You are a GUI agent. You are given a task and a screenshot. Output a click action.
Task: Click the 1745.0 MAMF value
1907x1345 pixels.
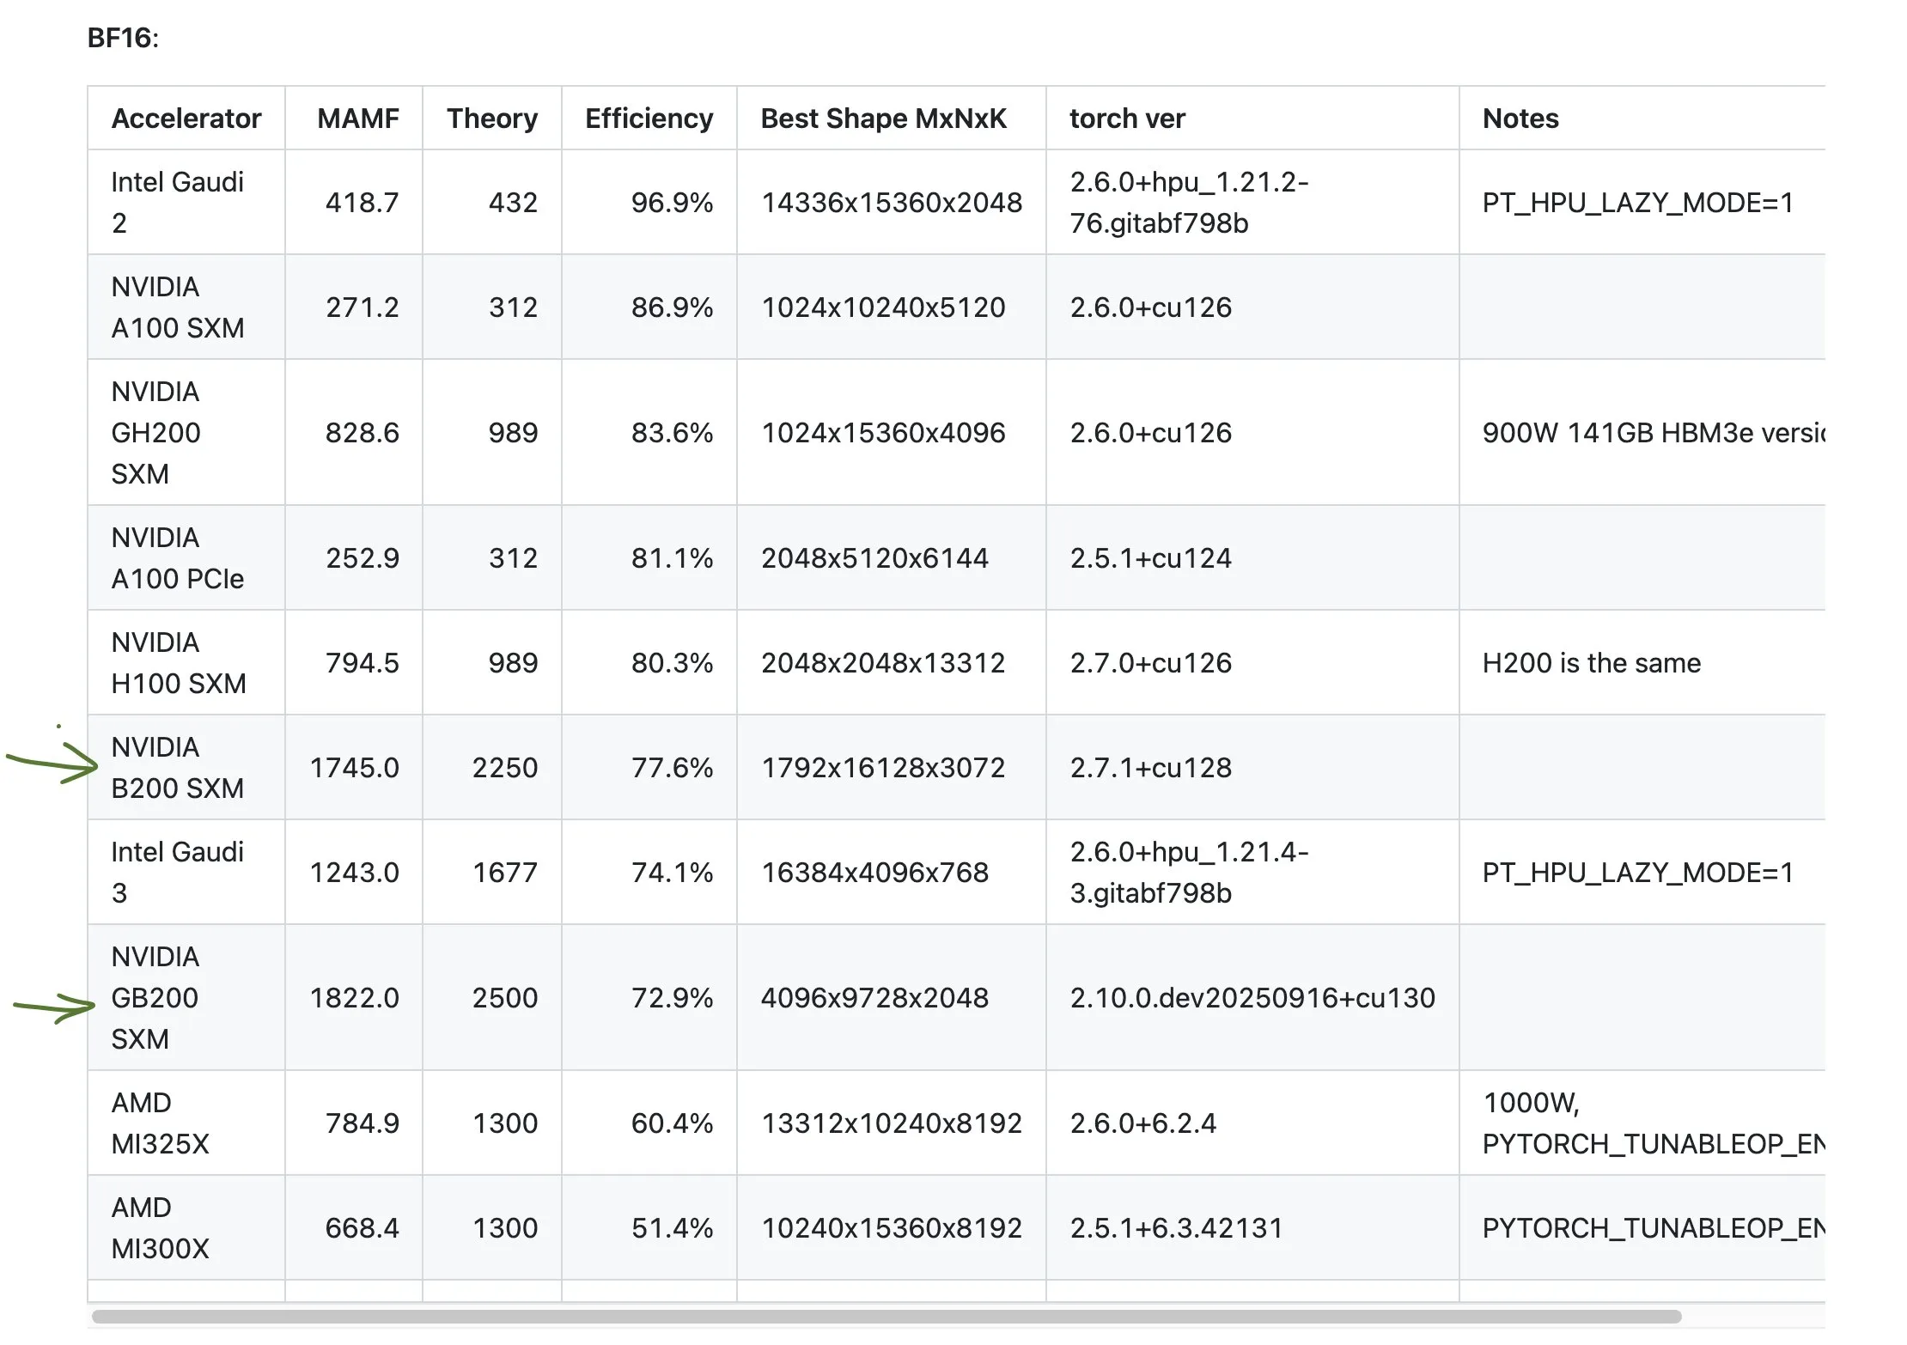coord(354,767)
